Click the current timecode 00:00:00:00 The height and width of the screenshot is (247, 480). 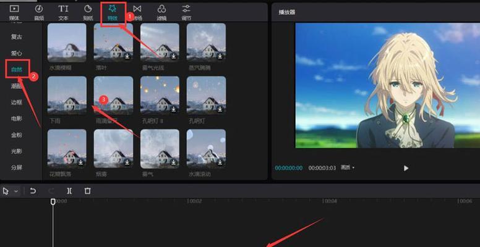tap(289, 168)
